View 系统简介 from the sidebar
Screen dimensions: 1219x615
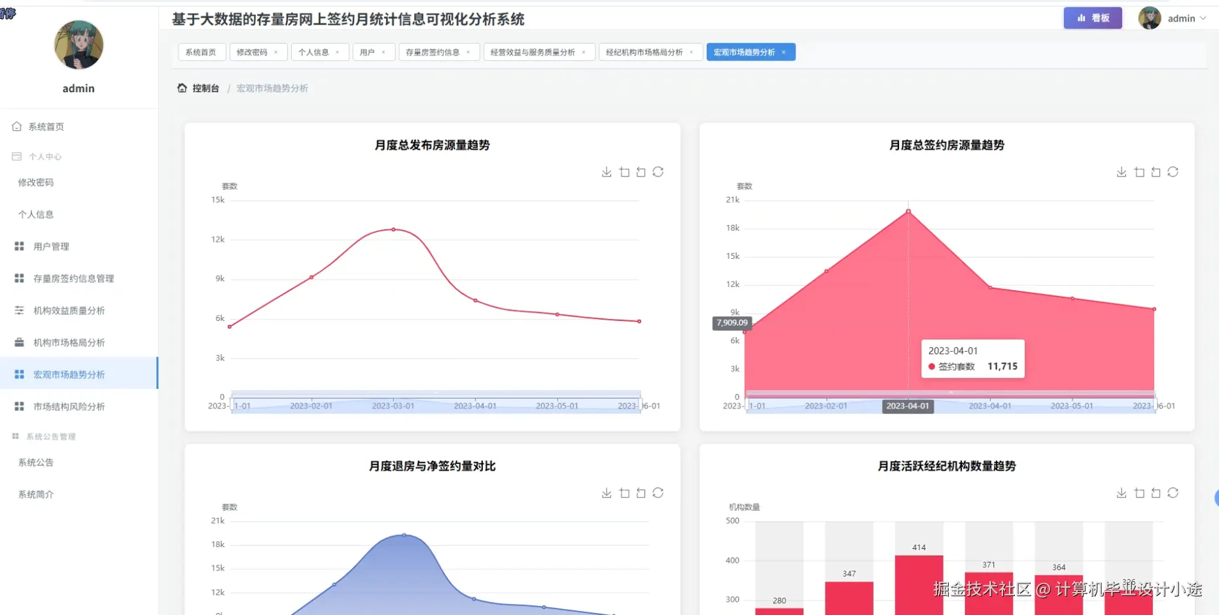click(79, 495)
